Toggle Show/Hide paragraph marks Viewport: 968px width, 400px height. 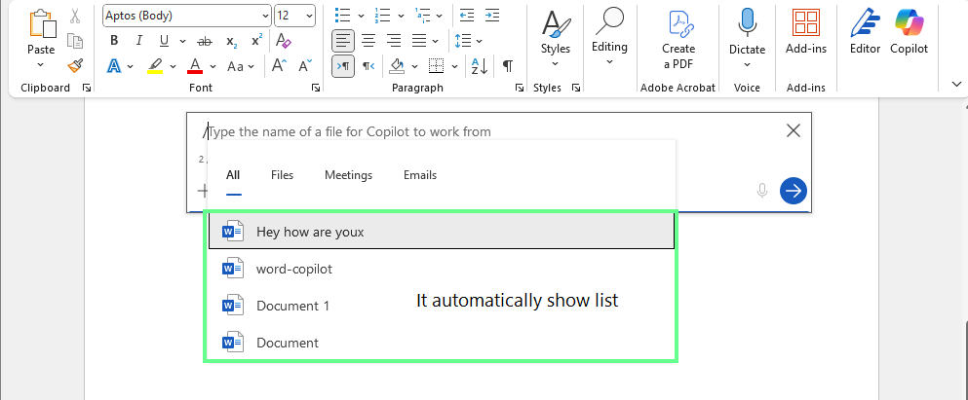[508, 65]
